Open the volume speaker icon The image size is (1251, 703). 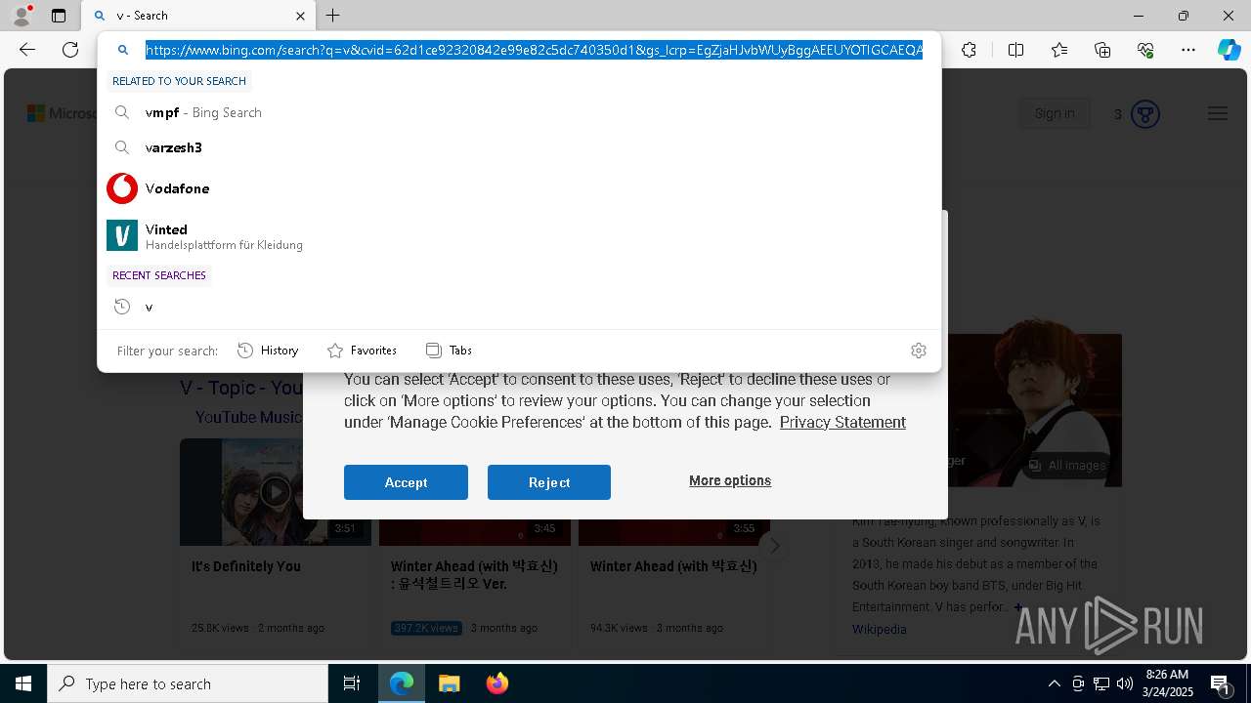(1124, 683)
